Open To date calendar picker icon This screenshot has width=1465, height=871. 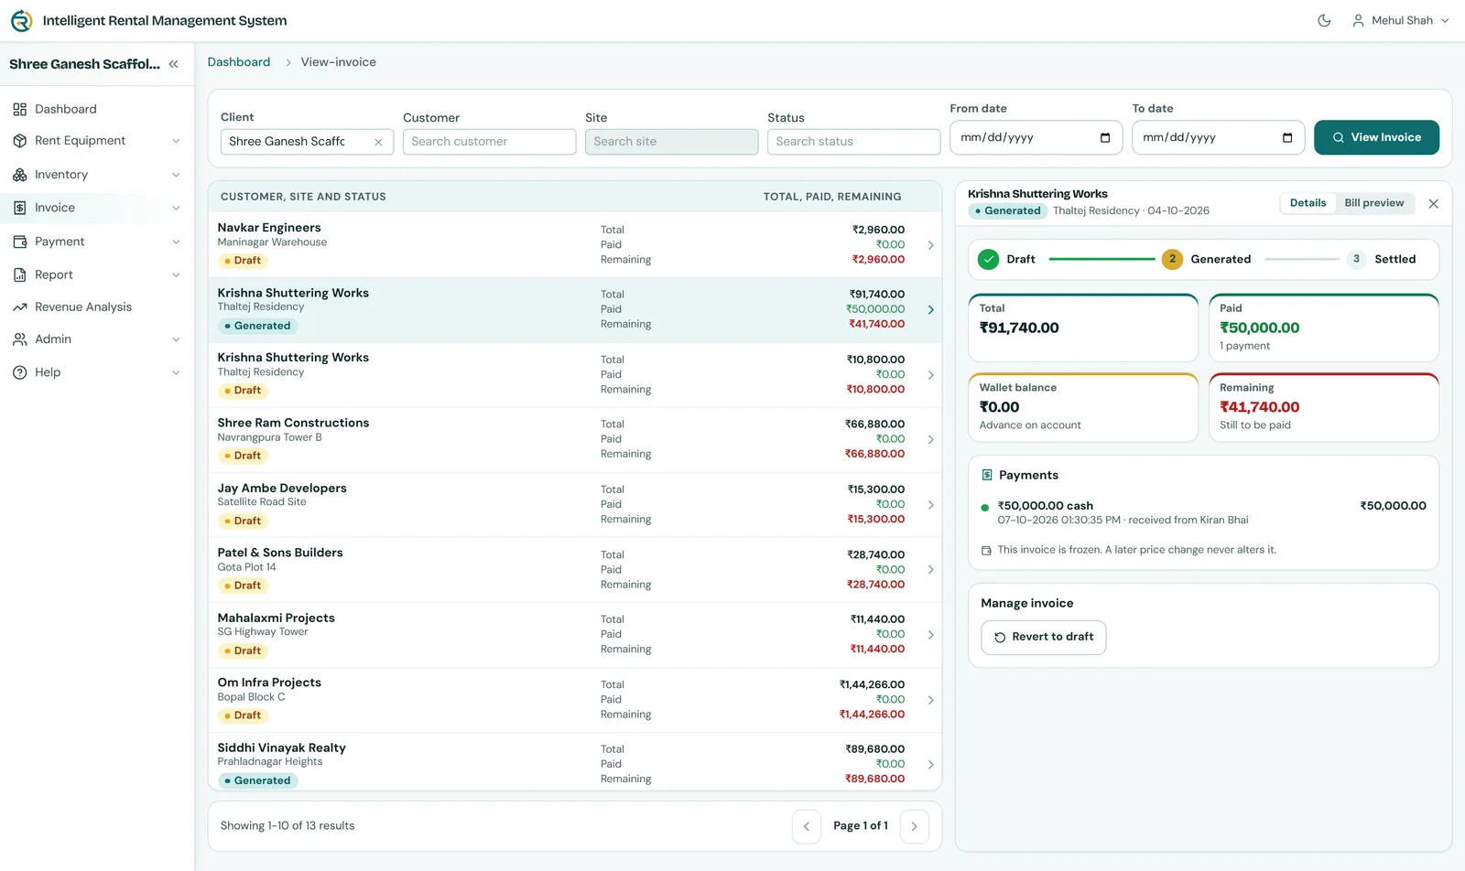pyautogui.click(x=1287, y=138)
